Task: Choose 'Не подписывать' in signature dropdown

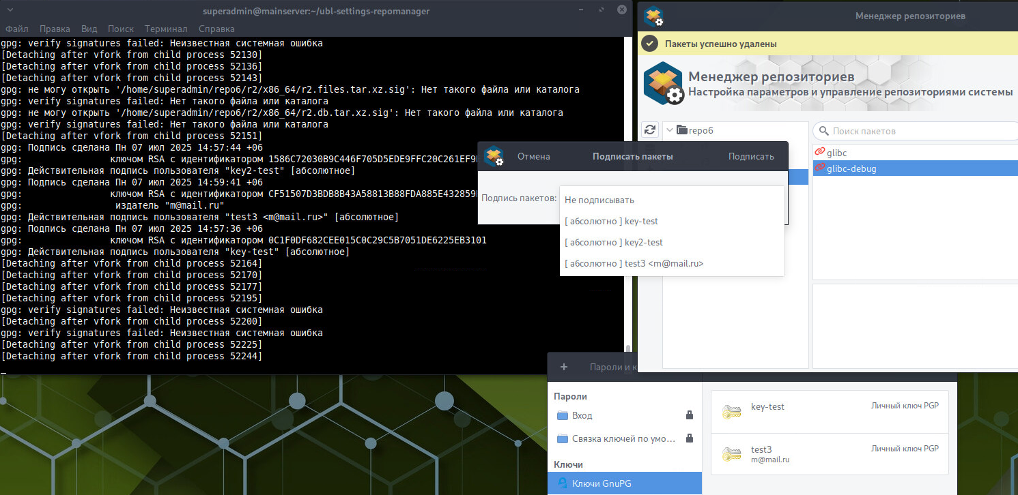Action: (x=599, y=200)
